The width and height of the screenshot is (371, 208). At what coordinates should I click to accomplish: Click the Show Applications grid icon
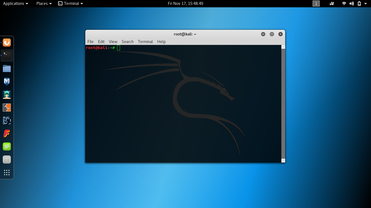pyautogui.click(x=7, y=173)
